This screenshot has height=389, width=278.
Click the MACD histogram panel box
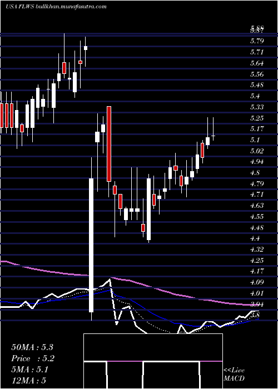pyautogui.click(x=153, y=361)
